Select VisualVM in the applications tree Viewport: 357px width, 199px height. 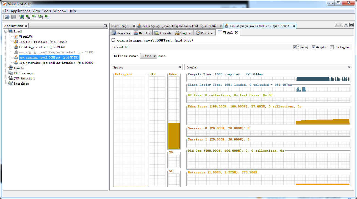[26, 37]
